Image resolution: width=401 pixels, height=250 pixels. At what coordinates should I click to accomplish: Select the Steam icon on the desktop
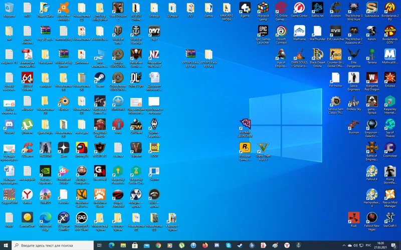tap(99, 78)
